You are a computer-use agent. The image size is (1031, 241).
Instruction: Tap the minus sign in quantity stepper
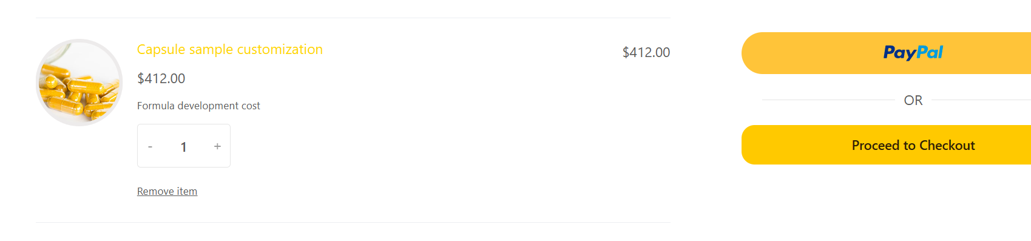tap(150, 146)
